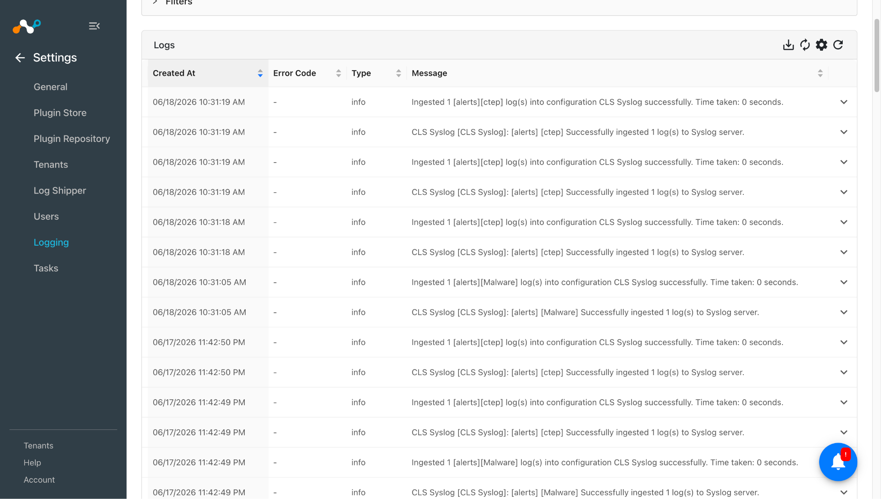Click the page vertical scrollbar
The image size is (881, 499).
coord(877,55)
